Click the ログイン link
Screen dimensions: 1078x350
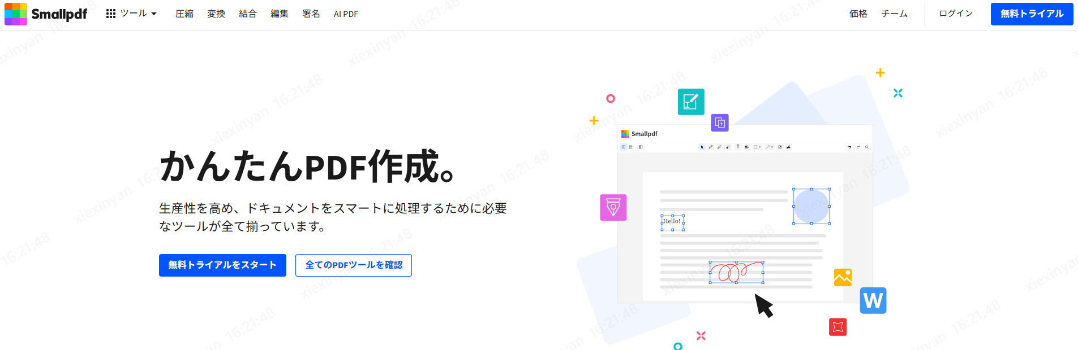pyautogui.click(x=956, y=14)
